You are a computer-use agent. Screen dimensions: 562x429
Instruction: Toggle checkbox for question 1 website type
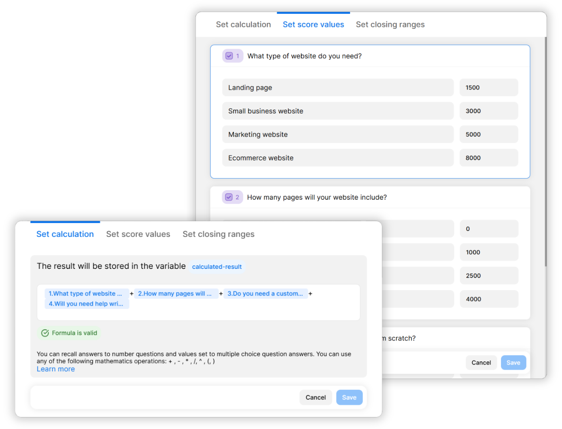[229, 56]
